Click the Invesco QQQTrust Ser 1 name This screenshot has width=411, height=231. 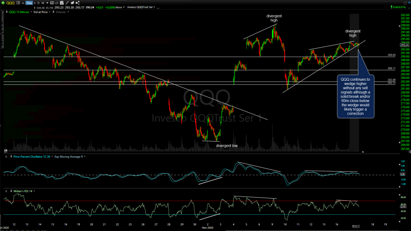click(x=141, y=7)
